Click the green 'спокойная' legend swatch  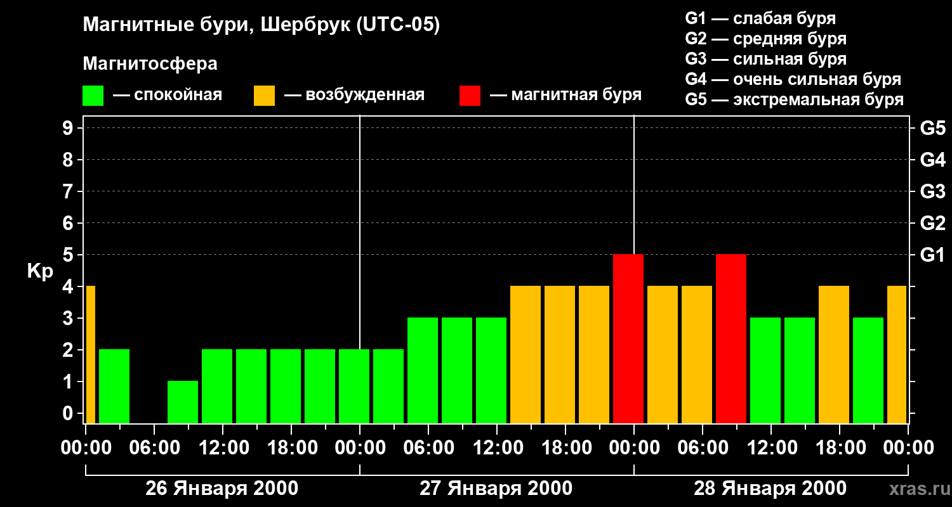(93, 96)
